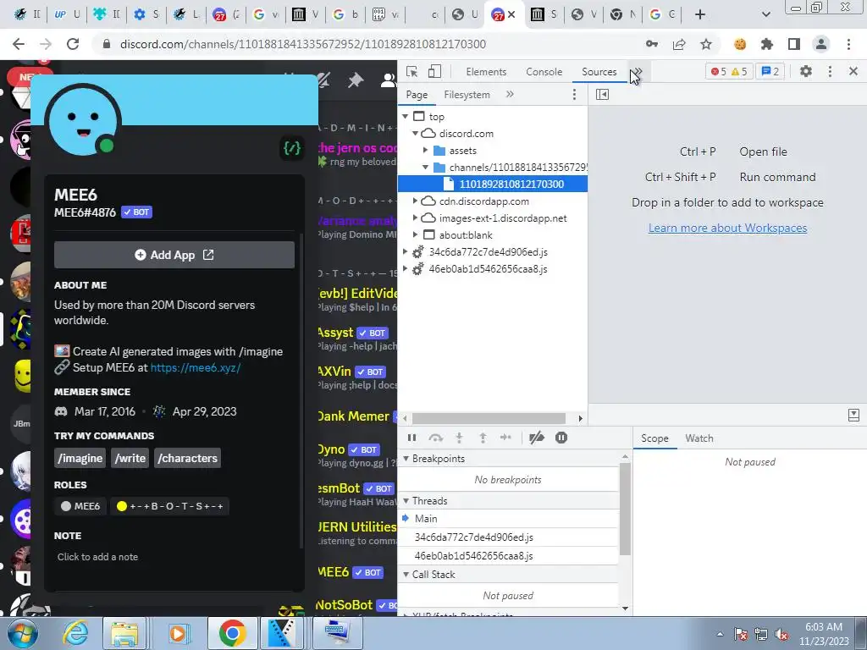Toggle the drawer icon at editor bottom-right
This screenshot has width=867, height=650.
point(853,415)
